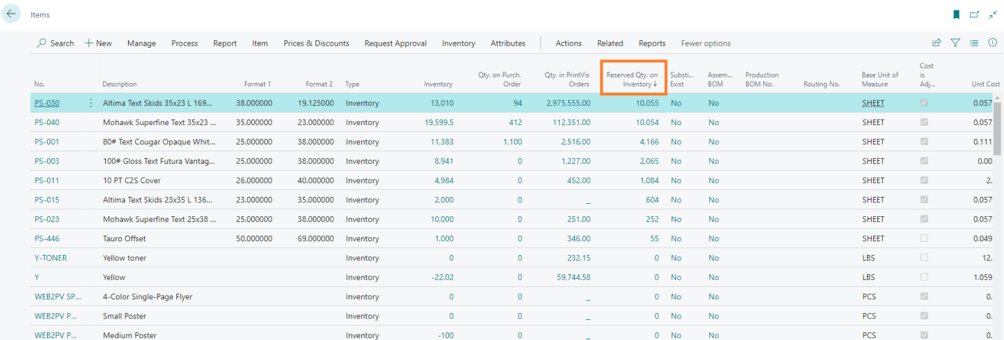
Task: Open item PS-040 link
Action: point(46,122)
